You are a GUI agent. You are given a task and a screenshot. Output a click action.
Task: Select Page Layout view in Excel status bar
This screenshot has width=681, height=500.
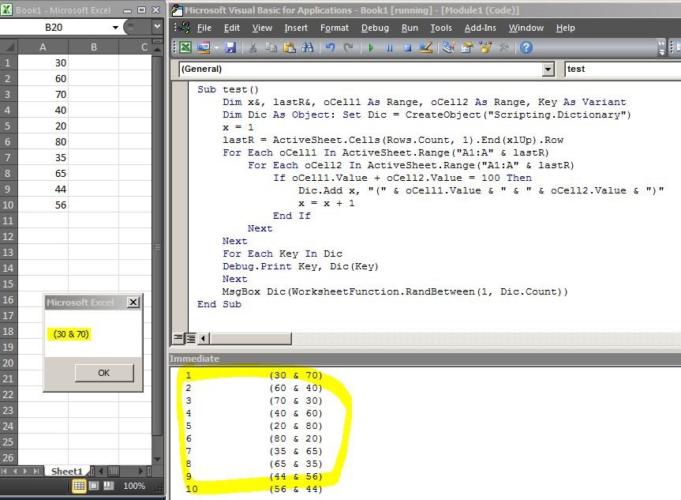point(94,486)
